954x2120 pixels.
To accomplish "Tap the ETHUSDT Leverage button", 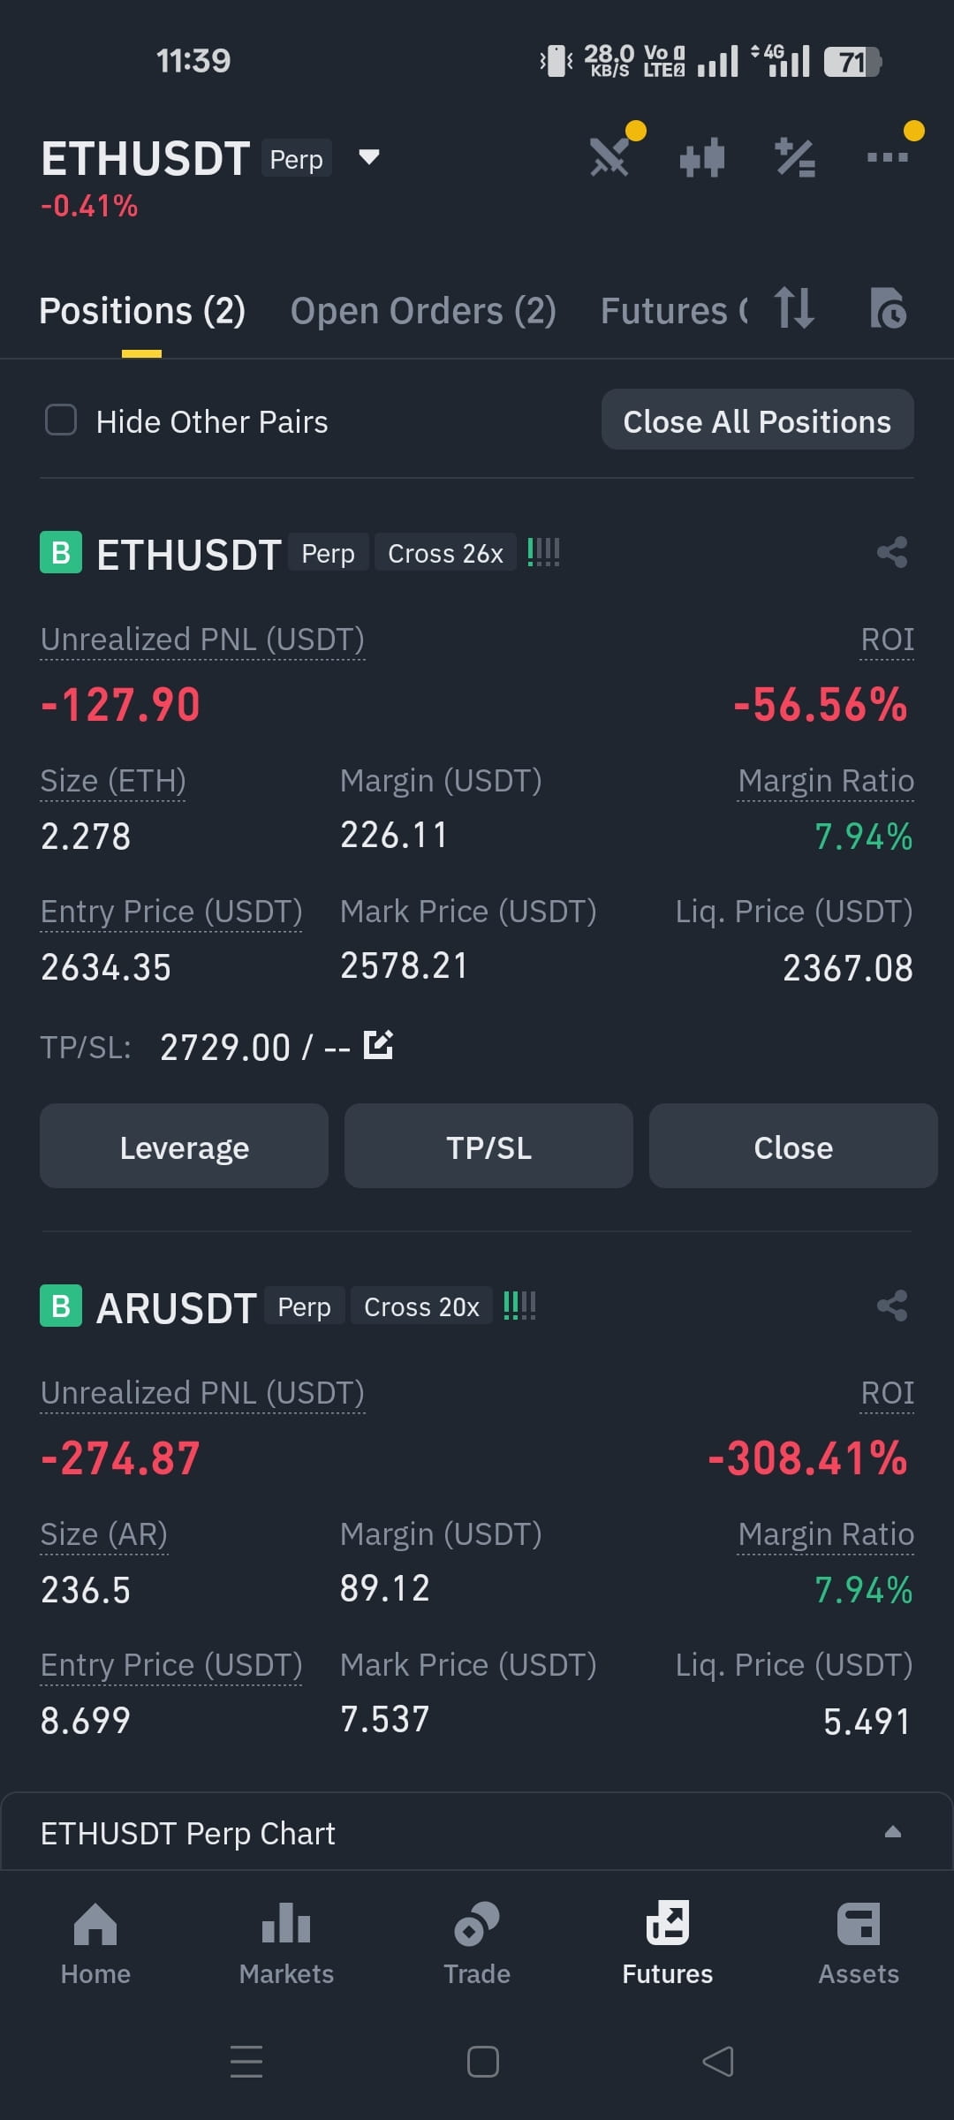I will click(x=184, y=1147).
